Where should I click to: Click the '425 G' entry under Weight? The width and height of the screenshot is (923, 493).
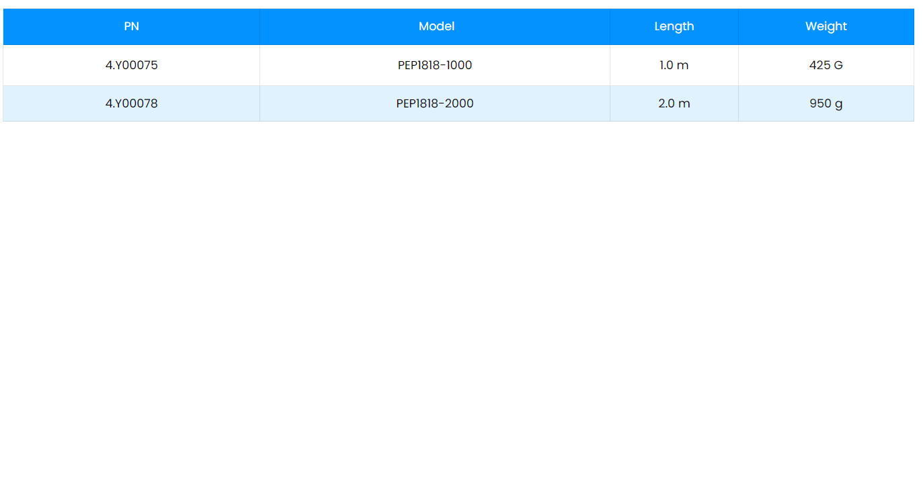point(826,65)
